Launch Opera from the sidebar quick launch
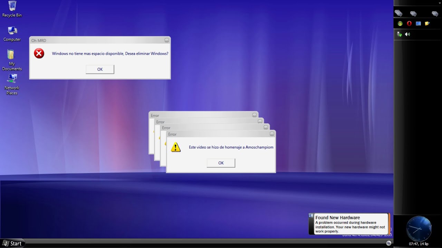The width and height of the screenshot is (442, 248). coord(409,24)
